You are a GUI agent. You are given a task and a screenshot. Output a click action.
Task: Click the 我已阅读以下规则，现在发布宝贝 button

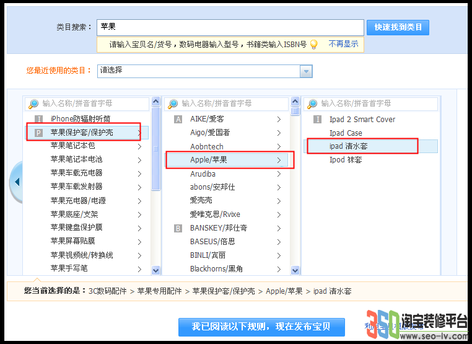261,327
